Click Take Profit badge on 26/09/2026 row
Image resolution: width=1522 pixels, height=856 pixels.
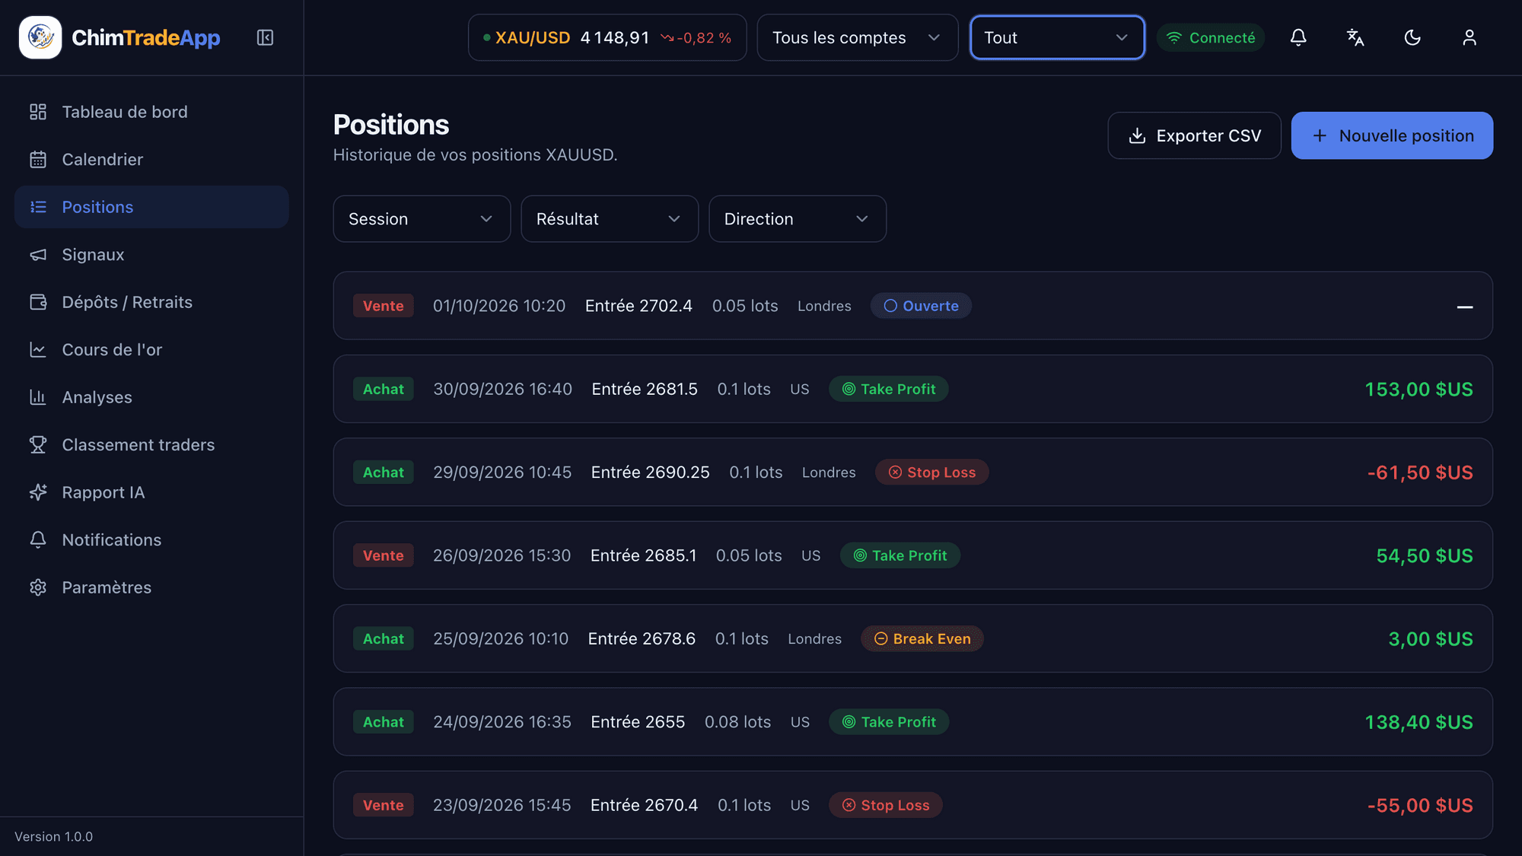[x=900, y=555]
